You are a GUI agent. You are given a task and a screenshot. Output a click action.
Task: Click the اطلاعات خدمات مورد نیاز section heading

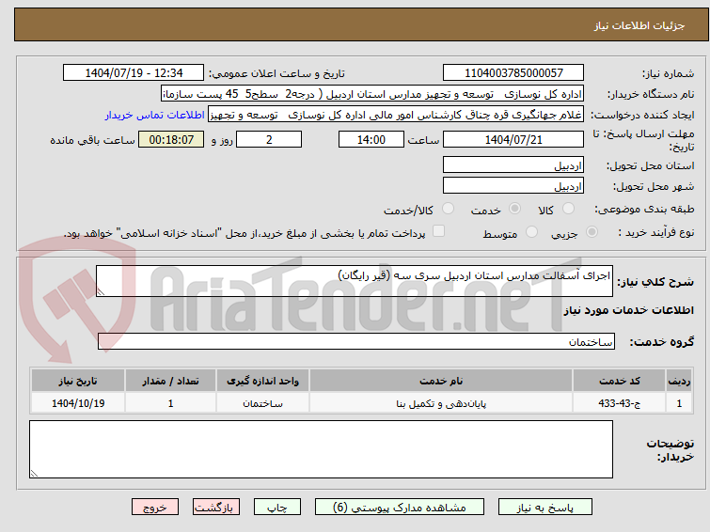pyautogui.click(x=628, y=310)
